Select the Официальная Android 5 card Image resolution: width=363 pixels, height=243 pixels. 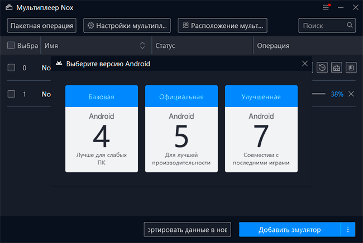(x=181, y=129)
